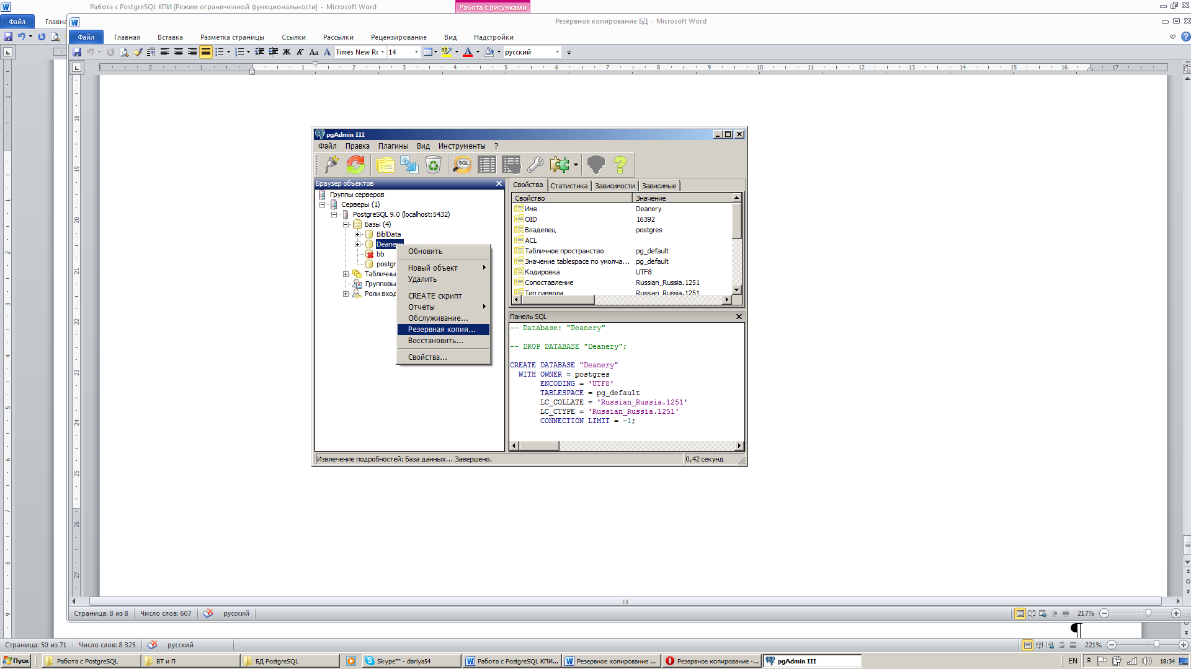The height and width of the screenshot is (669, 1191).
Task: Click pgAdmin yellow Help question-mark icon
Action: click(x=620, y=164)
